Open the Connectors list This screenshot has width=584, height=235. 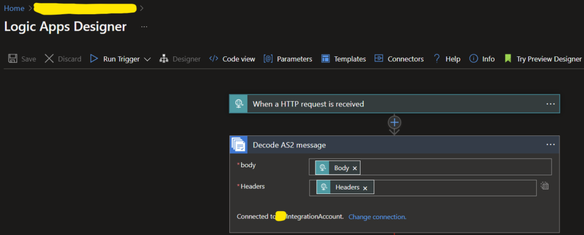(x=399, y=59)
